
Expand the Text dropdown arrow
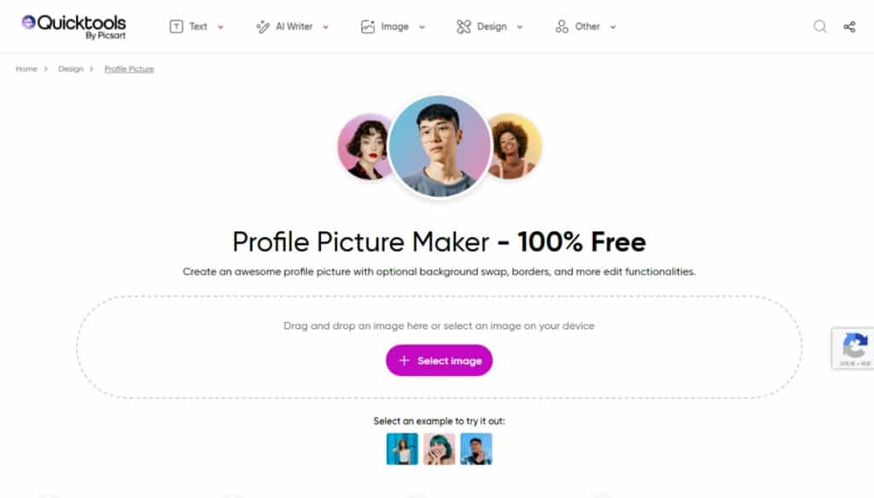click(221, 26)
